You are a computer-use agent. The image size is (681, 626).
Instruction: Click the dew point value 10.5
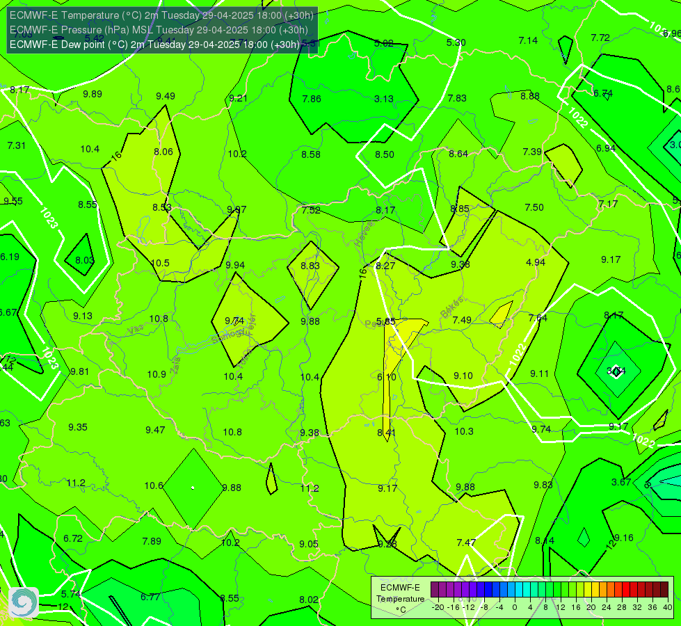[x=160, y=263]
